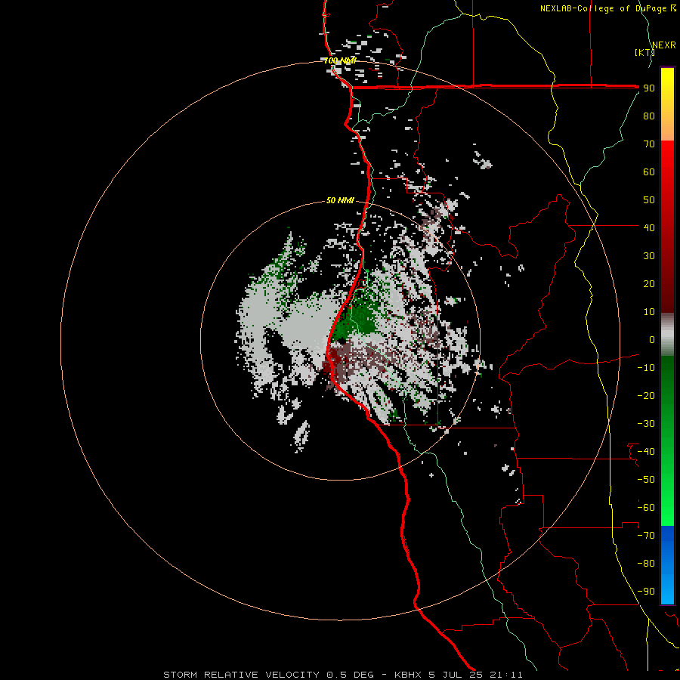Click the positive 10 scale value
This screenshot has width=680, height=680.
pos(649,312)
